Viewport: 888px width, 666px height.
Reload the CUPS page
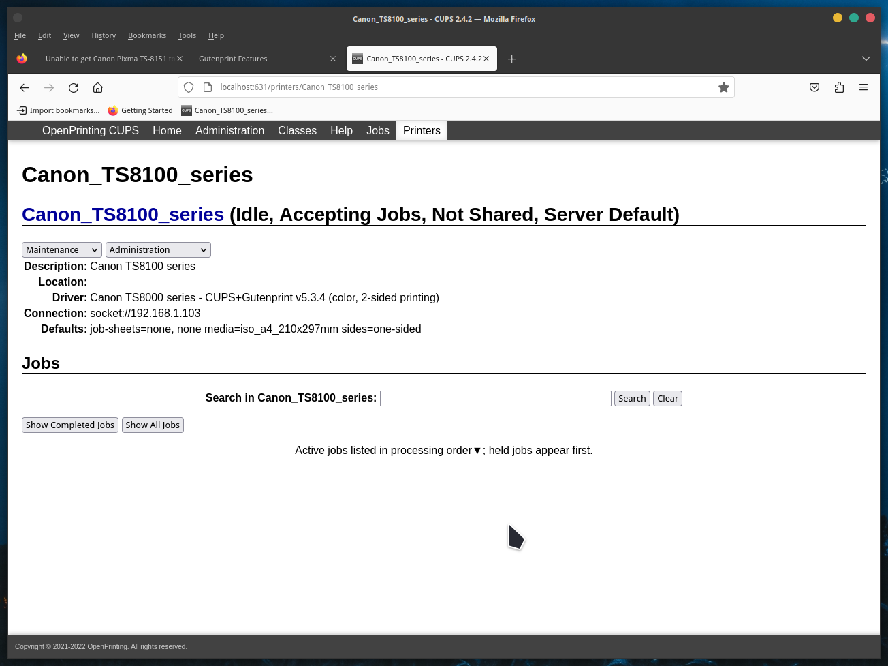74,87
